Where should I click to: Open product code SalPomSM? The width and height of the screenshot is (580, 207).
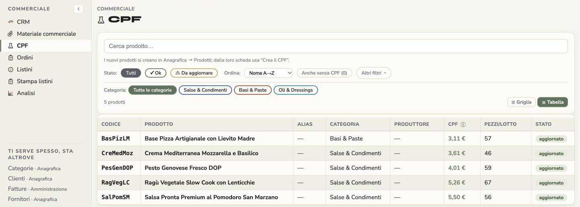[116, 197]
